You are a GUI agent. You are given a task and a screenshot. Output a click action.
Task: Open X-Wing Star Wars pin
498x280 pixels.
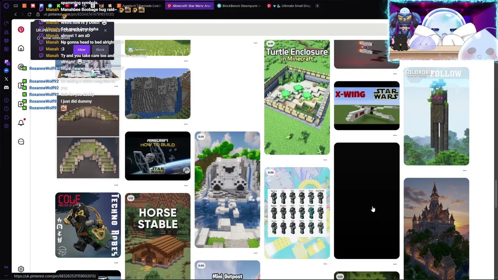click(x=366, y=105)
